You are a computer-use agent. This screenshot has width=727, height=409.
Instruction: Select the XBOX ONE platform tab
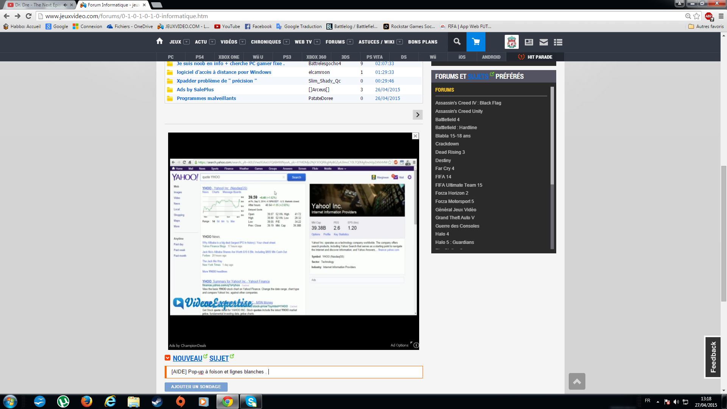point(229,57)
